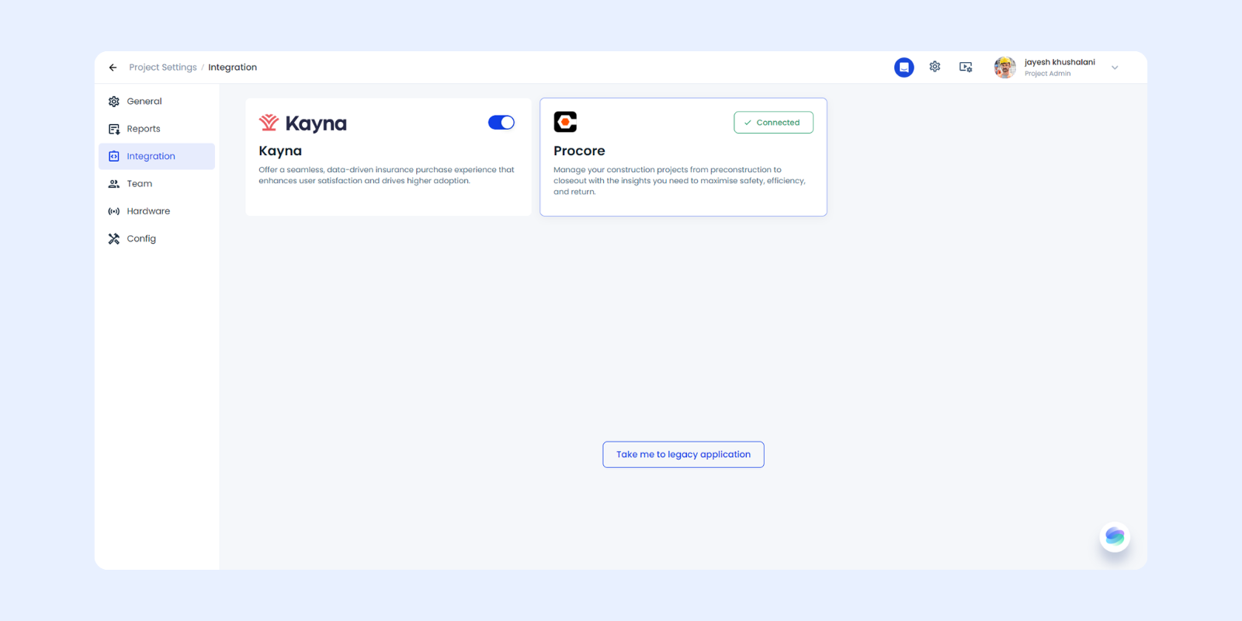The width and height of the screenshot is (1242, 621).
Task: Click the General gear icon in the sidebar
Action: [x=114, y=102]
